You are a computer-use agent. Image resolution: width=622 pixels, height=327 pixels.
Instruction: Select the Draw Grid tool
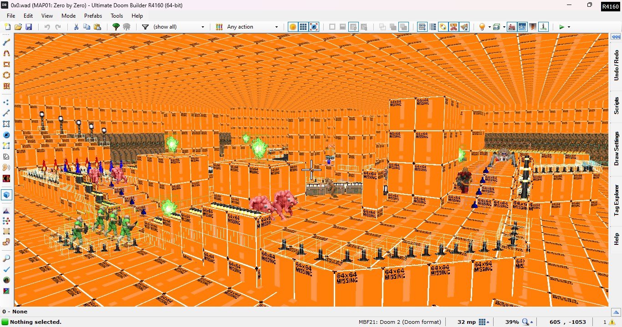coord(6,86)
